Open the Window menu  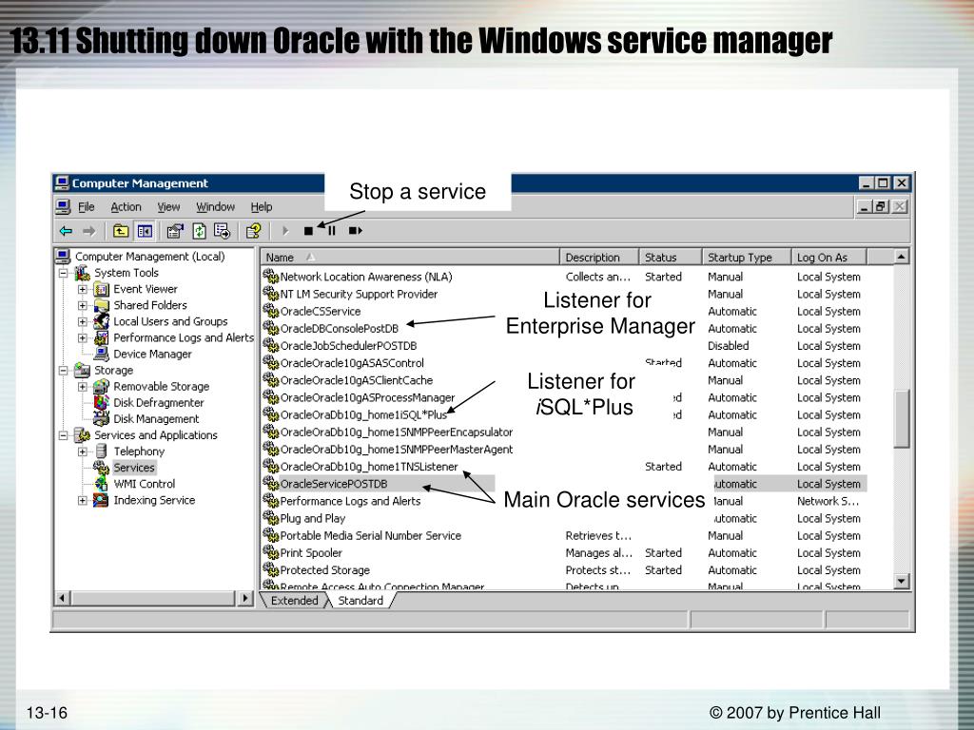pyautogui.click(x=216, y=206)
